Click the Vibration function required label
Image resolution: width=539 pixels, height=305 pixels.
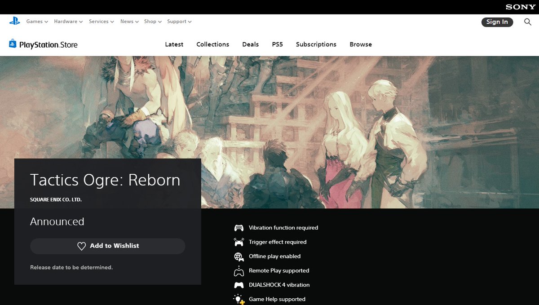point(283,228)
